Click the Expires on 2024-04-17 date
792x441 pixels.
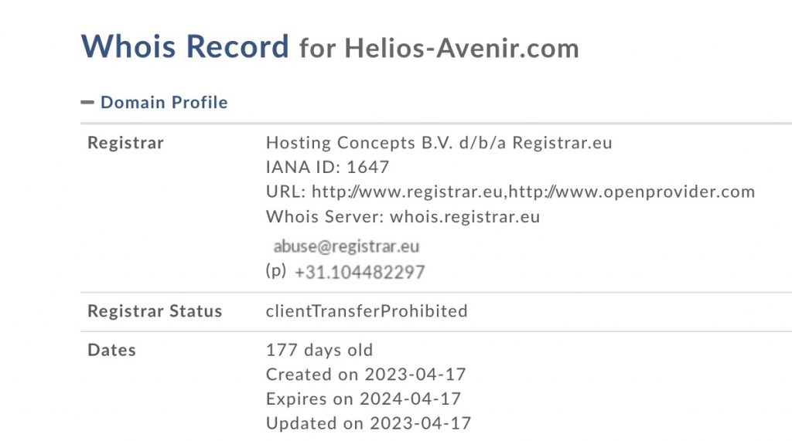tap(363, 399)
